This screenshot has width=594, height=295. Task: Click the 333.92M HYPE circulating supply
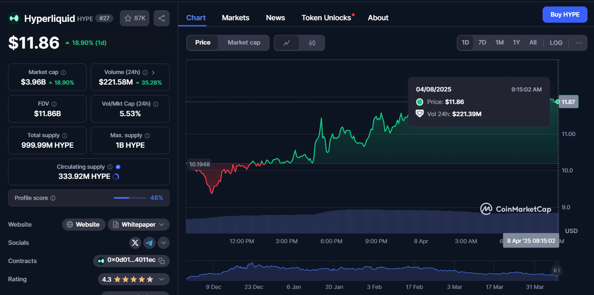coord(84,176)
